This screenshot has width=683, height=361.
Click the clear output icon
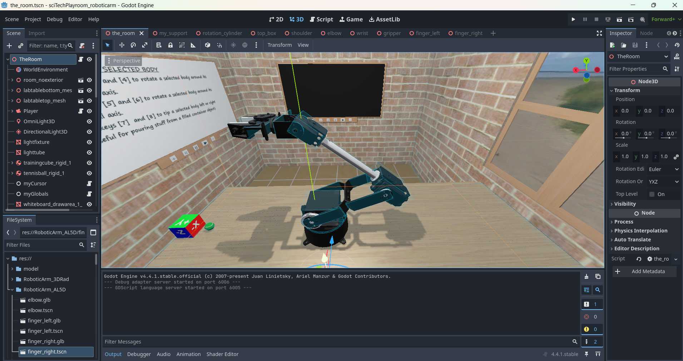(587, 276)
